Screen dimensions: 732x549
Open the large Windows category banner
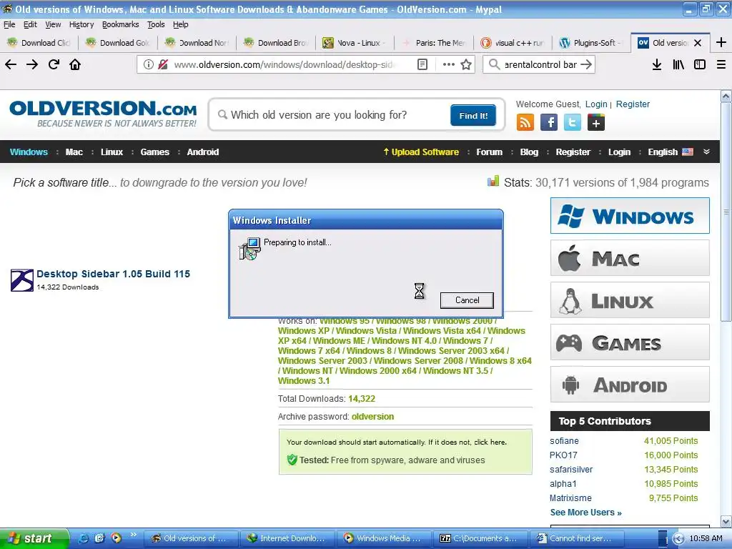click(x=630, y=216)
